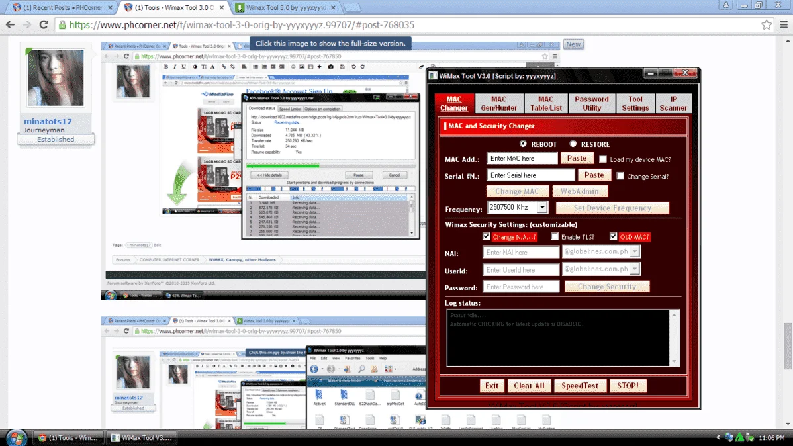Close the Recent Posts tab
Screen dimensions: 793x446
111,7
